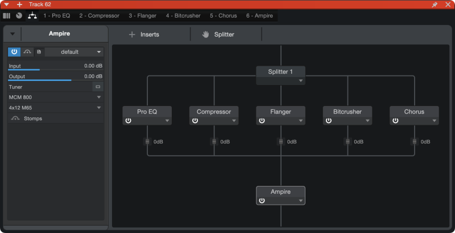Select the Flanger node label
This screenshot has height=233, width=455.
[280, 112]
